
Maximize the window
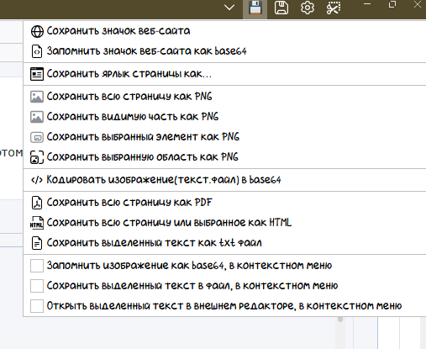click(x=392, y=4)
